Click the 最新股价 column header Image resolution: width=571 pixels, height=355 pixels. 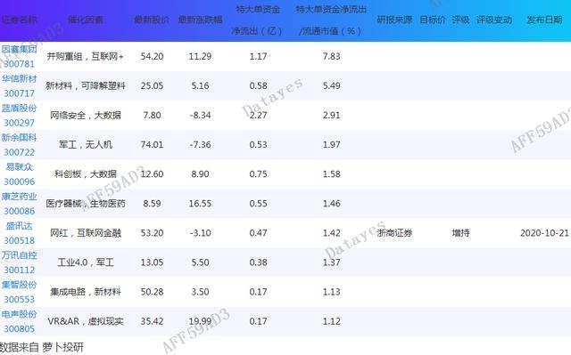point(152,20)
